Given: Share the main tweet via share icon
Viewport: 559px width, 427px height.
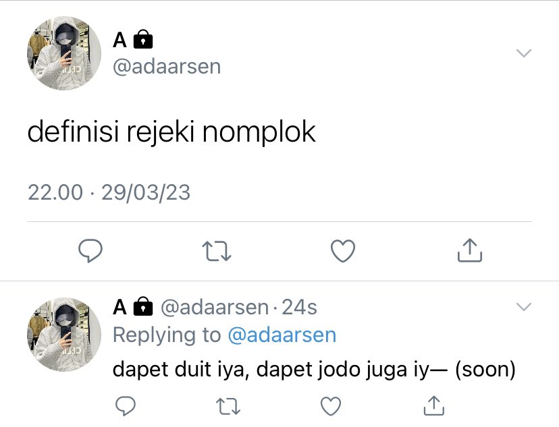Looking at the screenshot, I should [469, 250].
